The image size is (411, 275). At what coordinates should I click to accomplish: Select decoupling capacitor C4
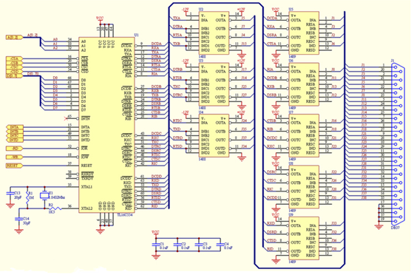(x=220, y=245)
